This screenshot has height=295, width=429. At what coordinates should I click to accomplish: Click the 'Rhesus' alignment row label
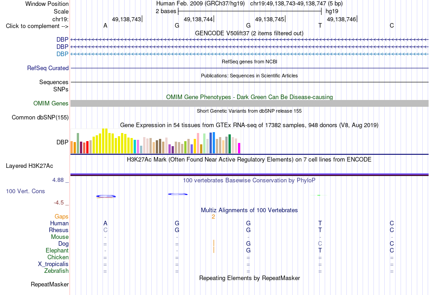coord(59,230)
